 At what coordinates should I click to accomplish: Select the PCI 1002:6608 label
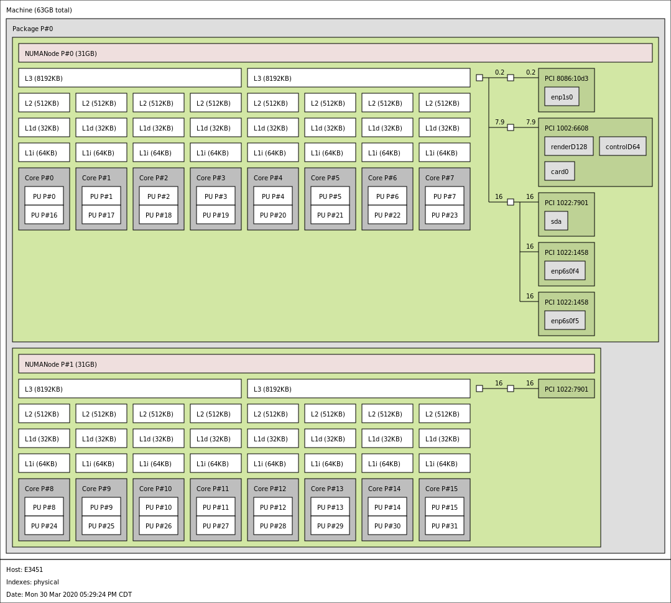[x=566, y=128]
